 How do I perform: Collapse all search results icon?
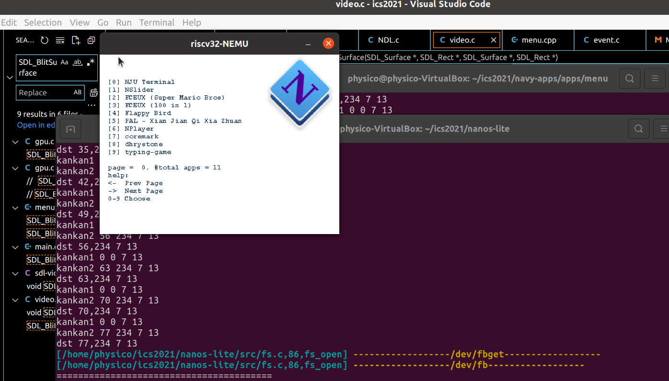point(91,40)
